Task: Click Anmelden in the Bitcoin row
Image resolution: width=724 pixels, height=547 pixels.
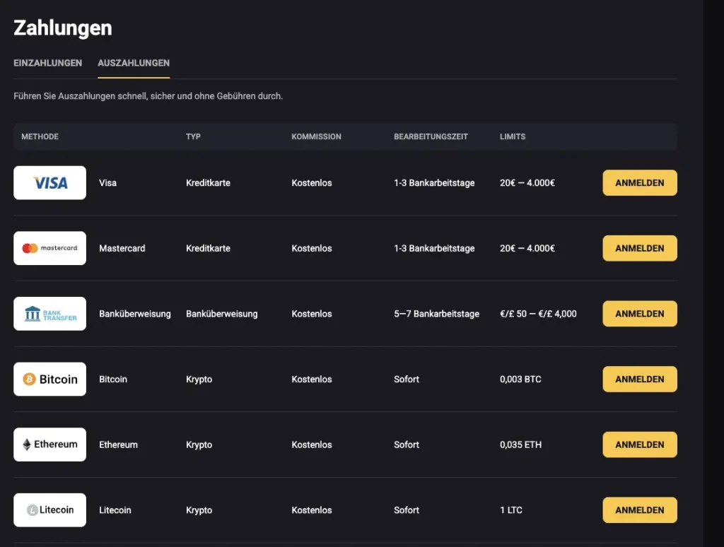Action: click(x=640, y=379)
